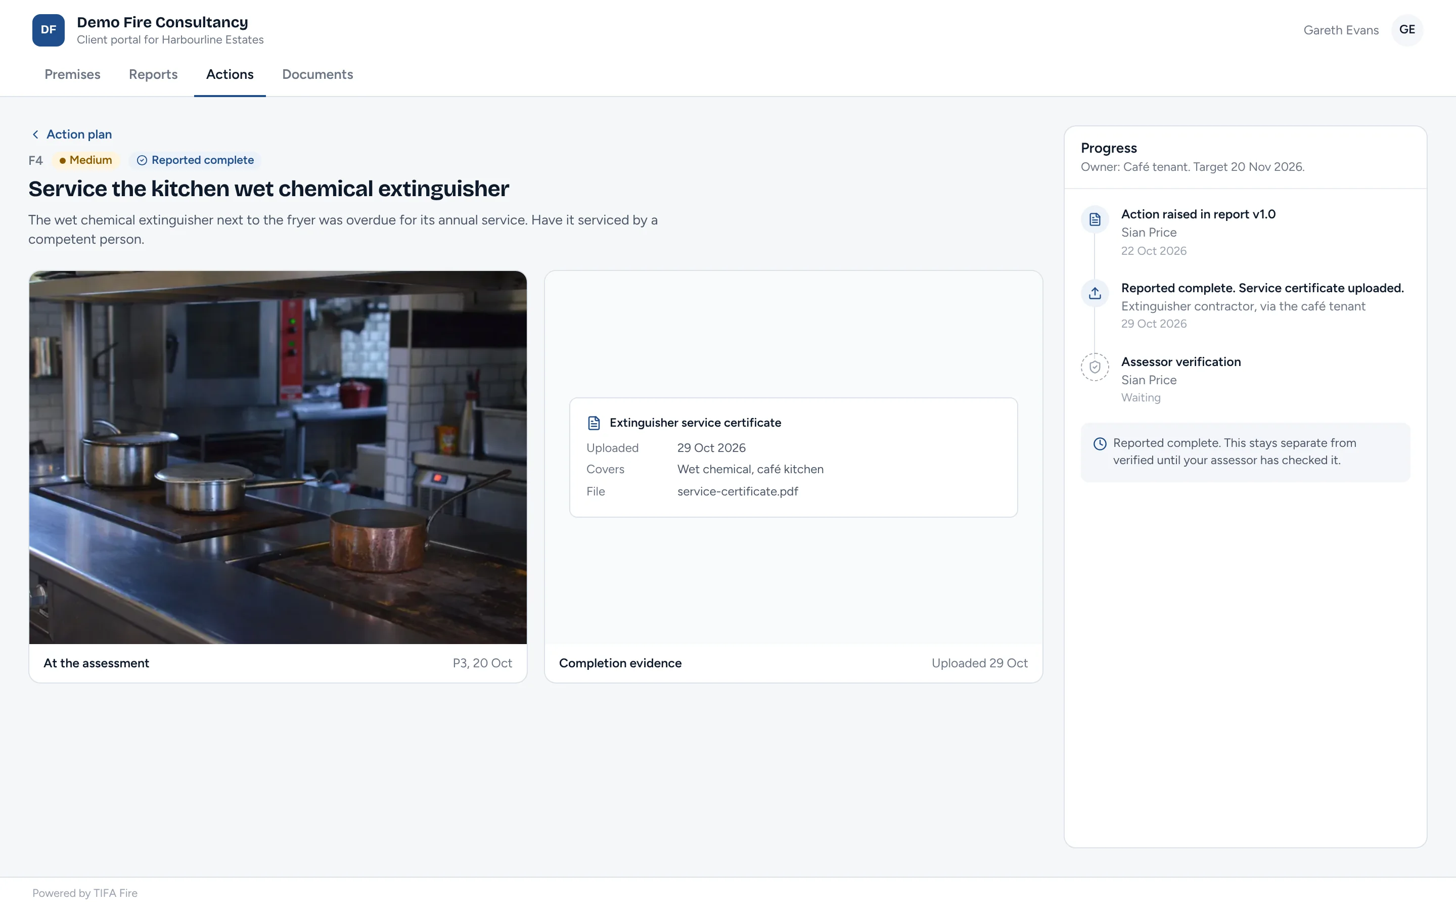
Task: Open the kitchen assessment photo
Action: [x=278, y=458]
